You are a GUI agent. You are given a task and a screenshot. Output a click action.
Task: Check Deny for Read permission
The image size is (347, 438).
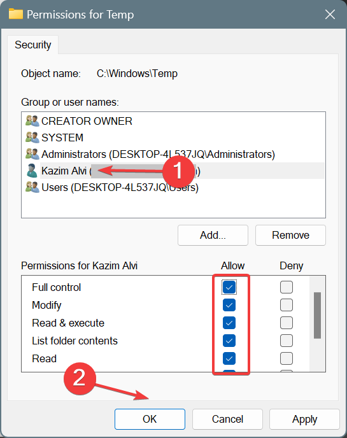(287, 358)
